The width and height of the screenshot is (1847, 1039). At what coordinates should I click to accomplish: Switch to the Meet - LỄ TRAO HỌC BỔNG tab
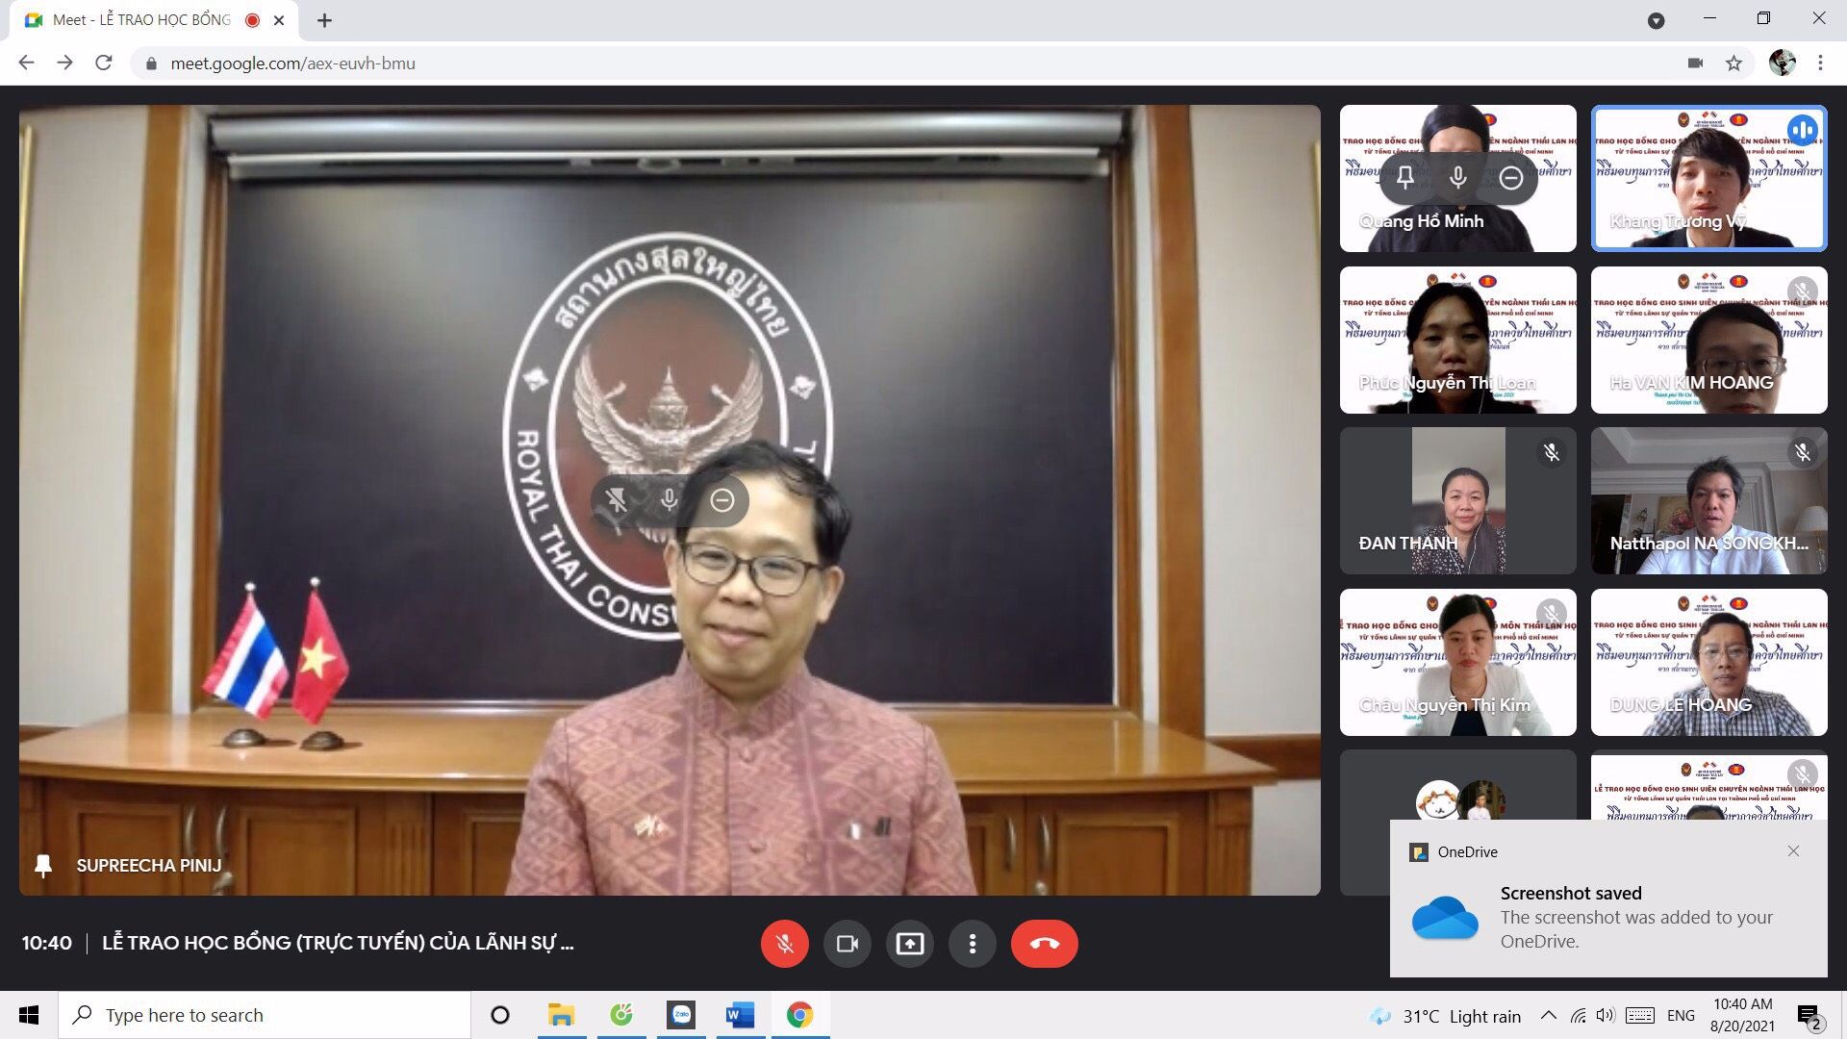tap(154, 20)
